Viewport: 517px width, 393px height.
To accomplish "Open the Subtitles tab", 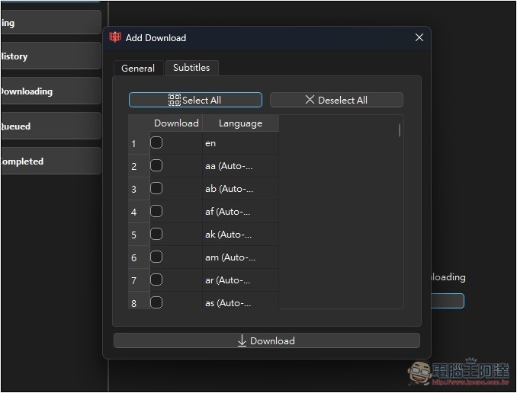I will [191, 67].
